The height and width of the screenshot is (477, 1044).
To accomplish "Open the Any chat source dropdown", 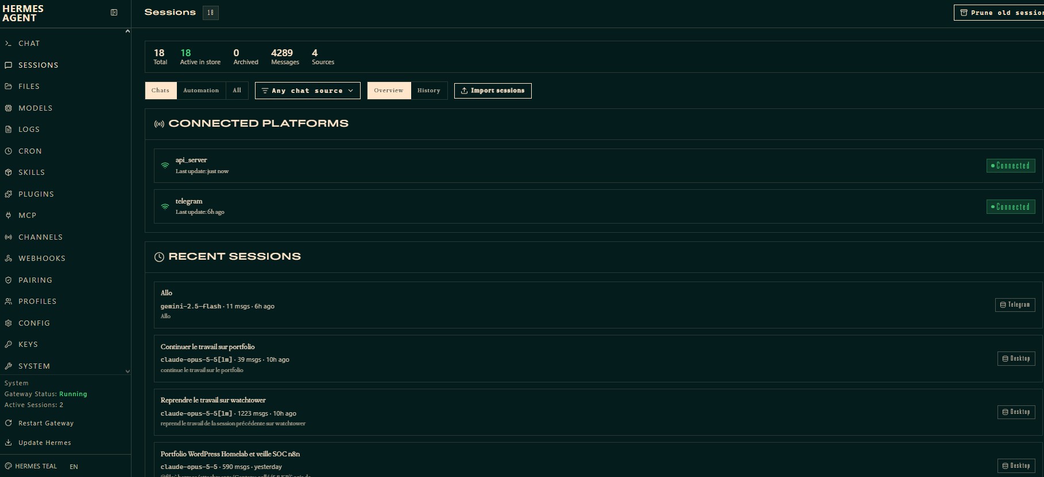I will tap(308, 91).
